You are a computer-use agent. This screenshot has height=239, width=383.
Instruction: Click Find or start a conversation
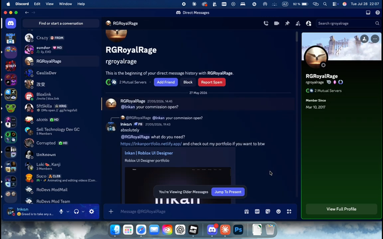pos(61,23)
